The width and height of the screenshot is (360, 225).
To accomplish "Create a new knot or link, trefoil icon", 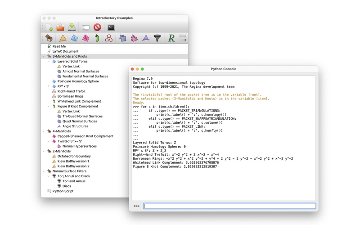I will point(108,38).
